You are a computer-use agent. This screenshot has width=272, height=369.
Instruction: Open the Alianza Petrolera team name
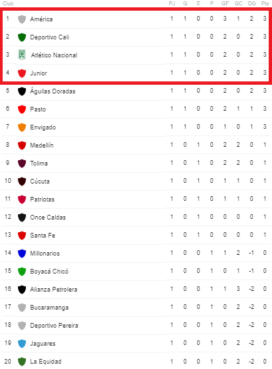coord(53,289)
